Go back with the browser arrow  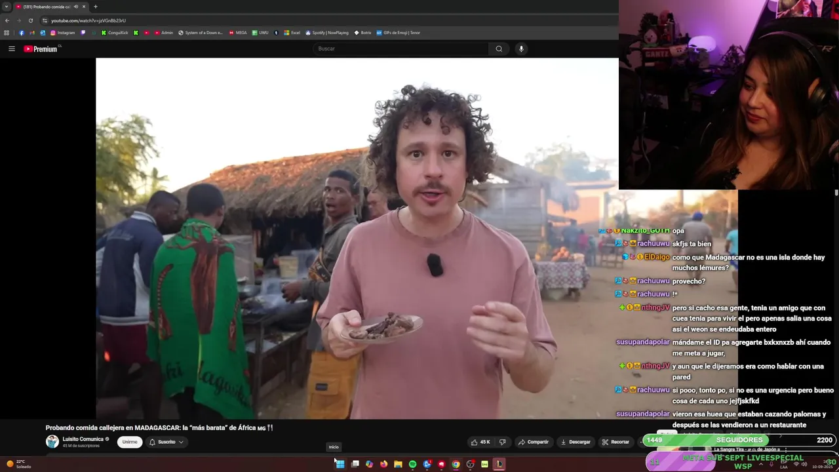[7, 20]
